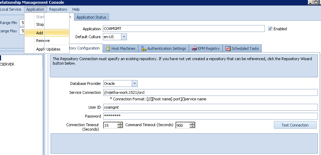Choose Stop in the Application menu
Screen dimensions: 321x155
[x=40, y=25]
